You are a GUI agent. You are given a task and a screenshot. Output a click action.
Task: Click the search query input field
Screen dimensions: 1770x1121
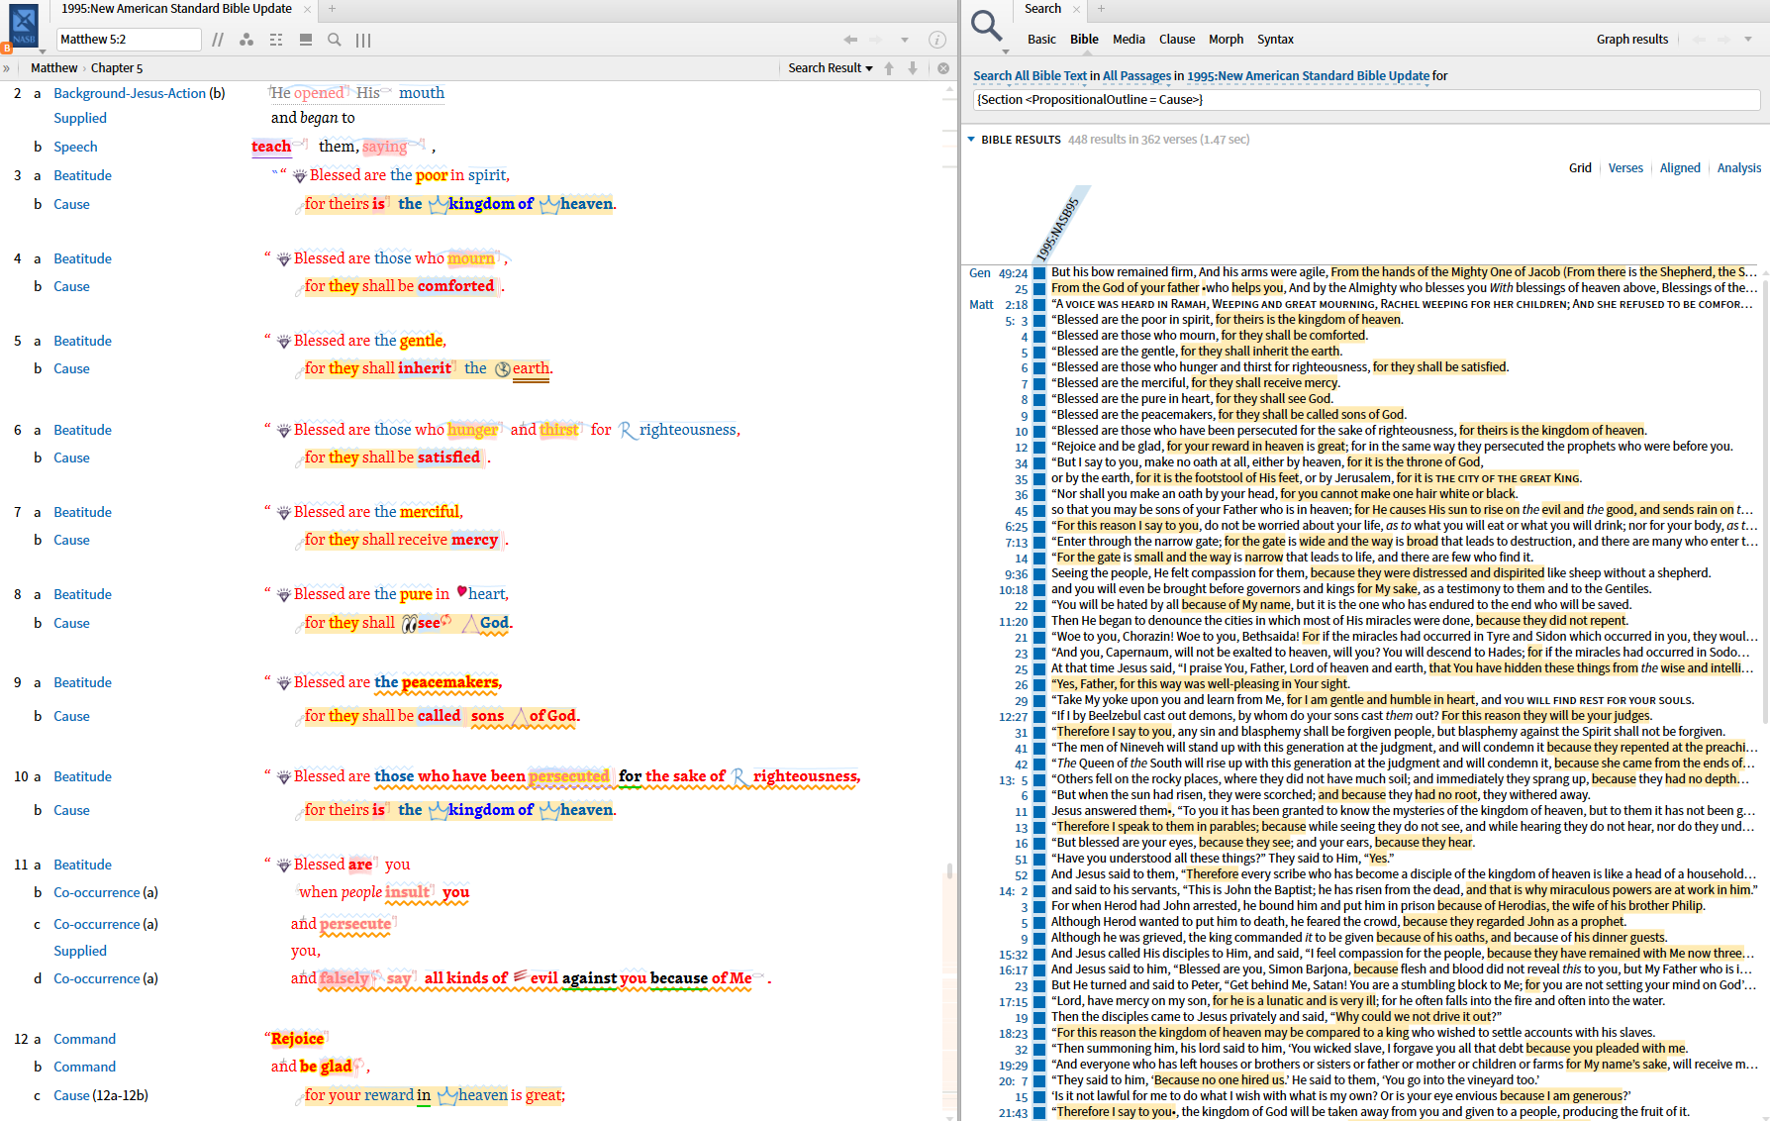point(1366,100)
